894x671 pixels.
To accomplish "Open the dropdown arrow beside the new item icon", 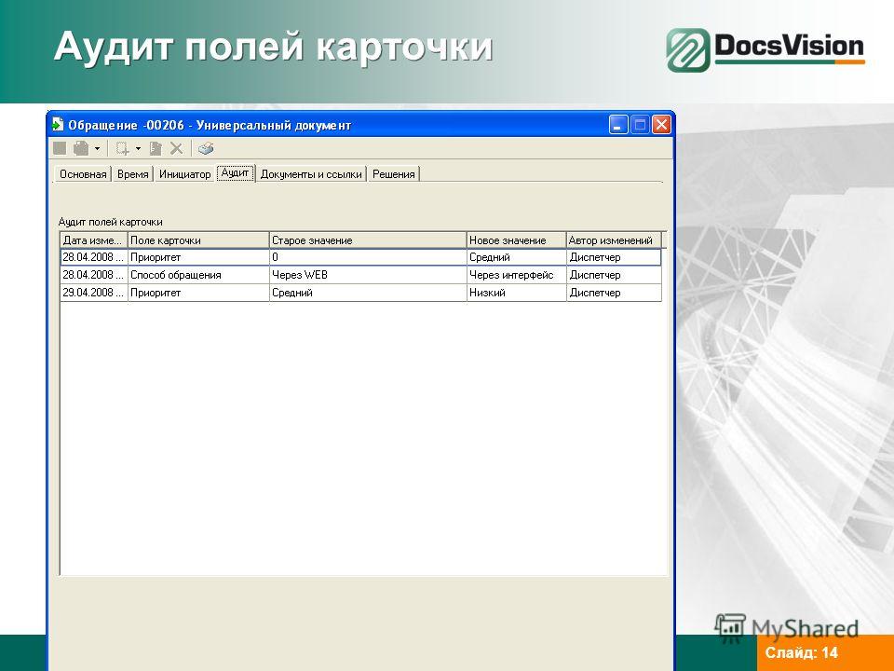I will [138, 149].
